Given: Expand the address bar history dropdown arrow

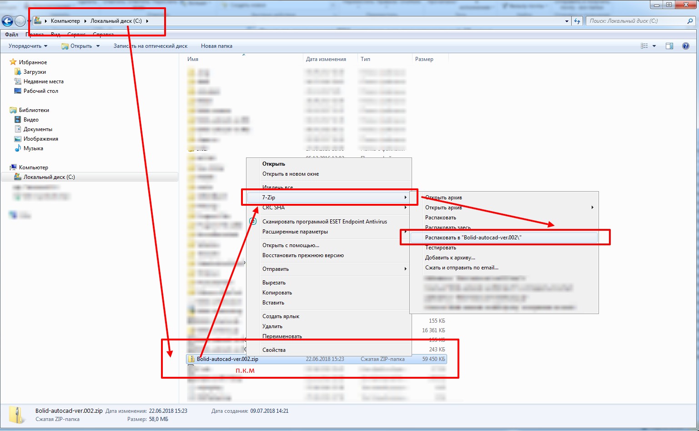Looking at the screenshot, I should tap(567, 21).
